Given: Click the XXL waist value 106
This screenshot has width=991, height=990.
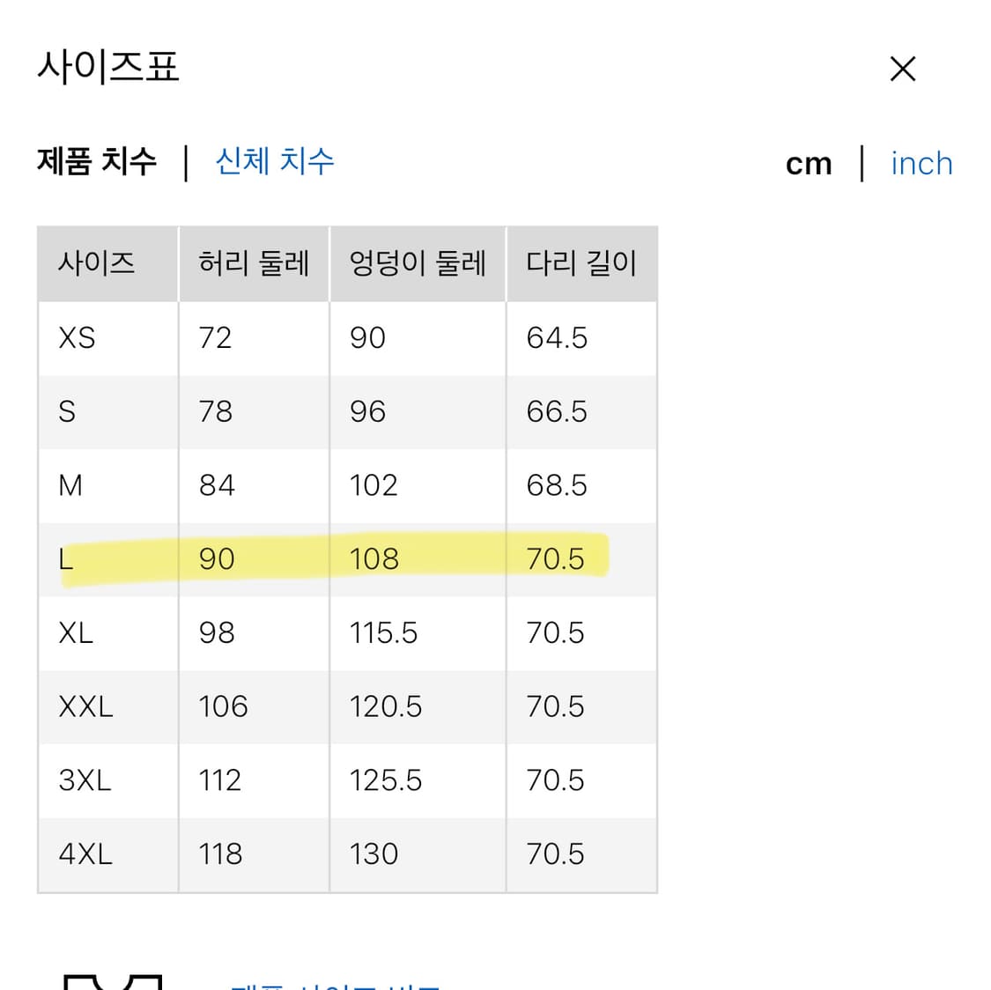Looking at the screenshot, I should point(222,706).
